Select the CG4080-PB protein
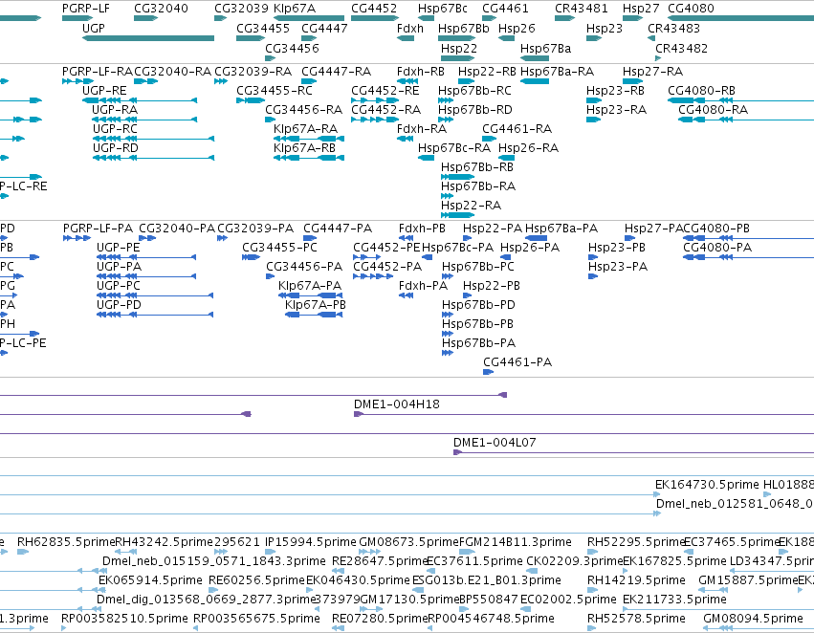Image resolution: width=814 pixels, height=633 pixels. pos(749,238)
